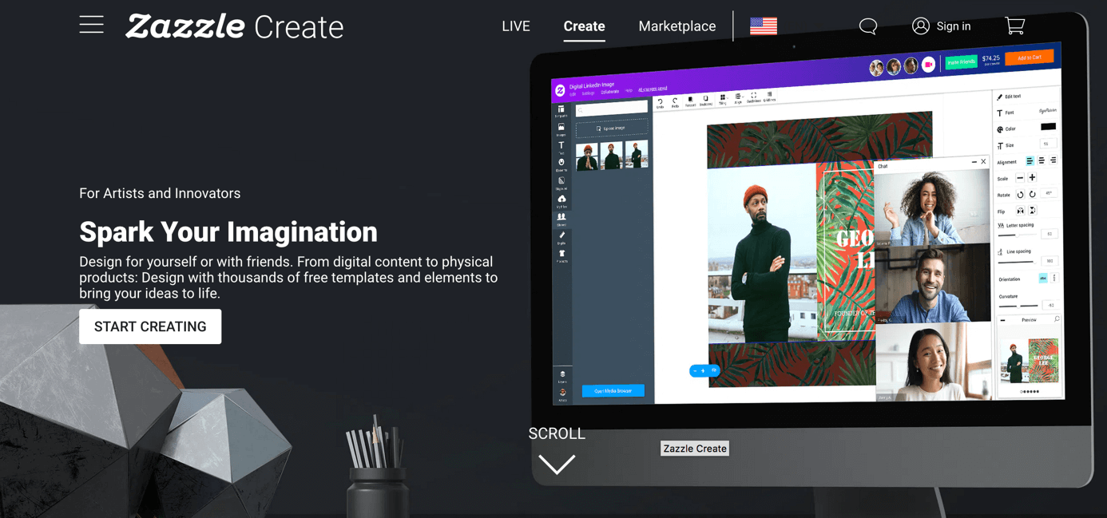Click the 'Spark Your Imagination' headline
Image resolution: width=1107 pixels, height=518 pixels.
(228, 232)
